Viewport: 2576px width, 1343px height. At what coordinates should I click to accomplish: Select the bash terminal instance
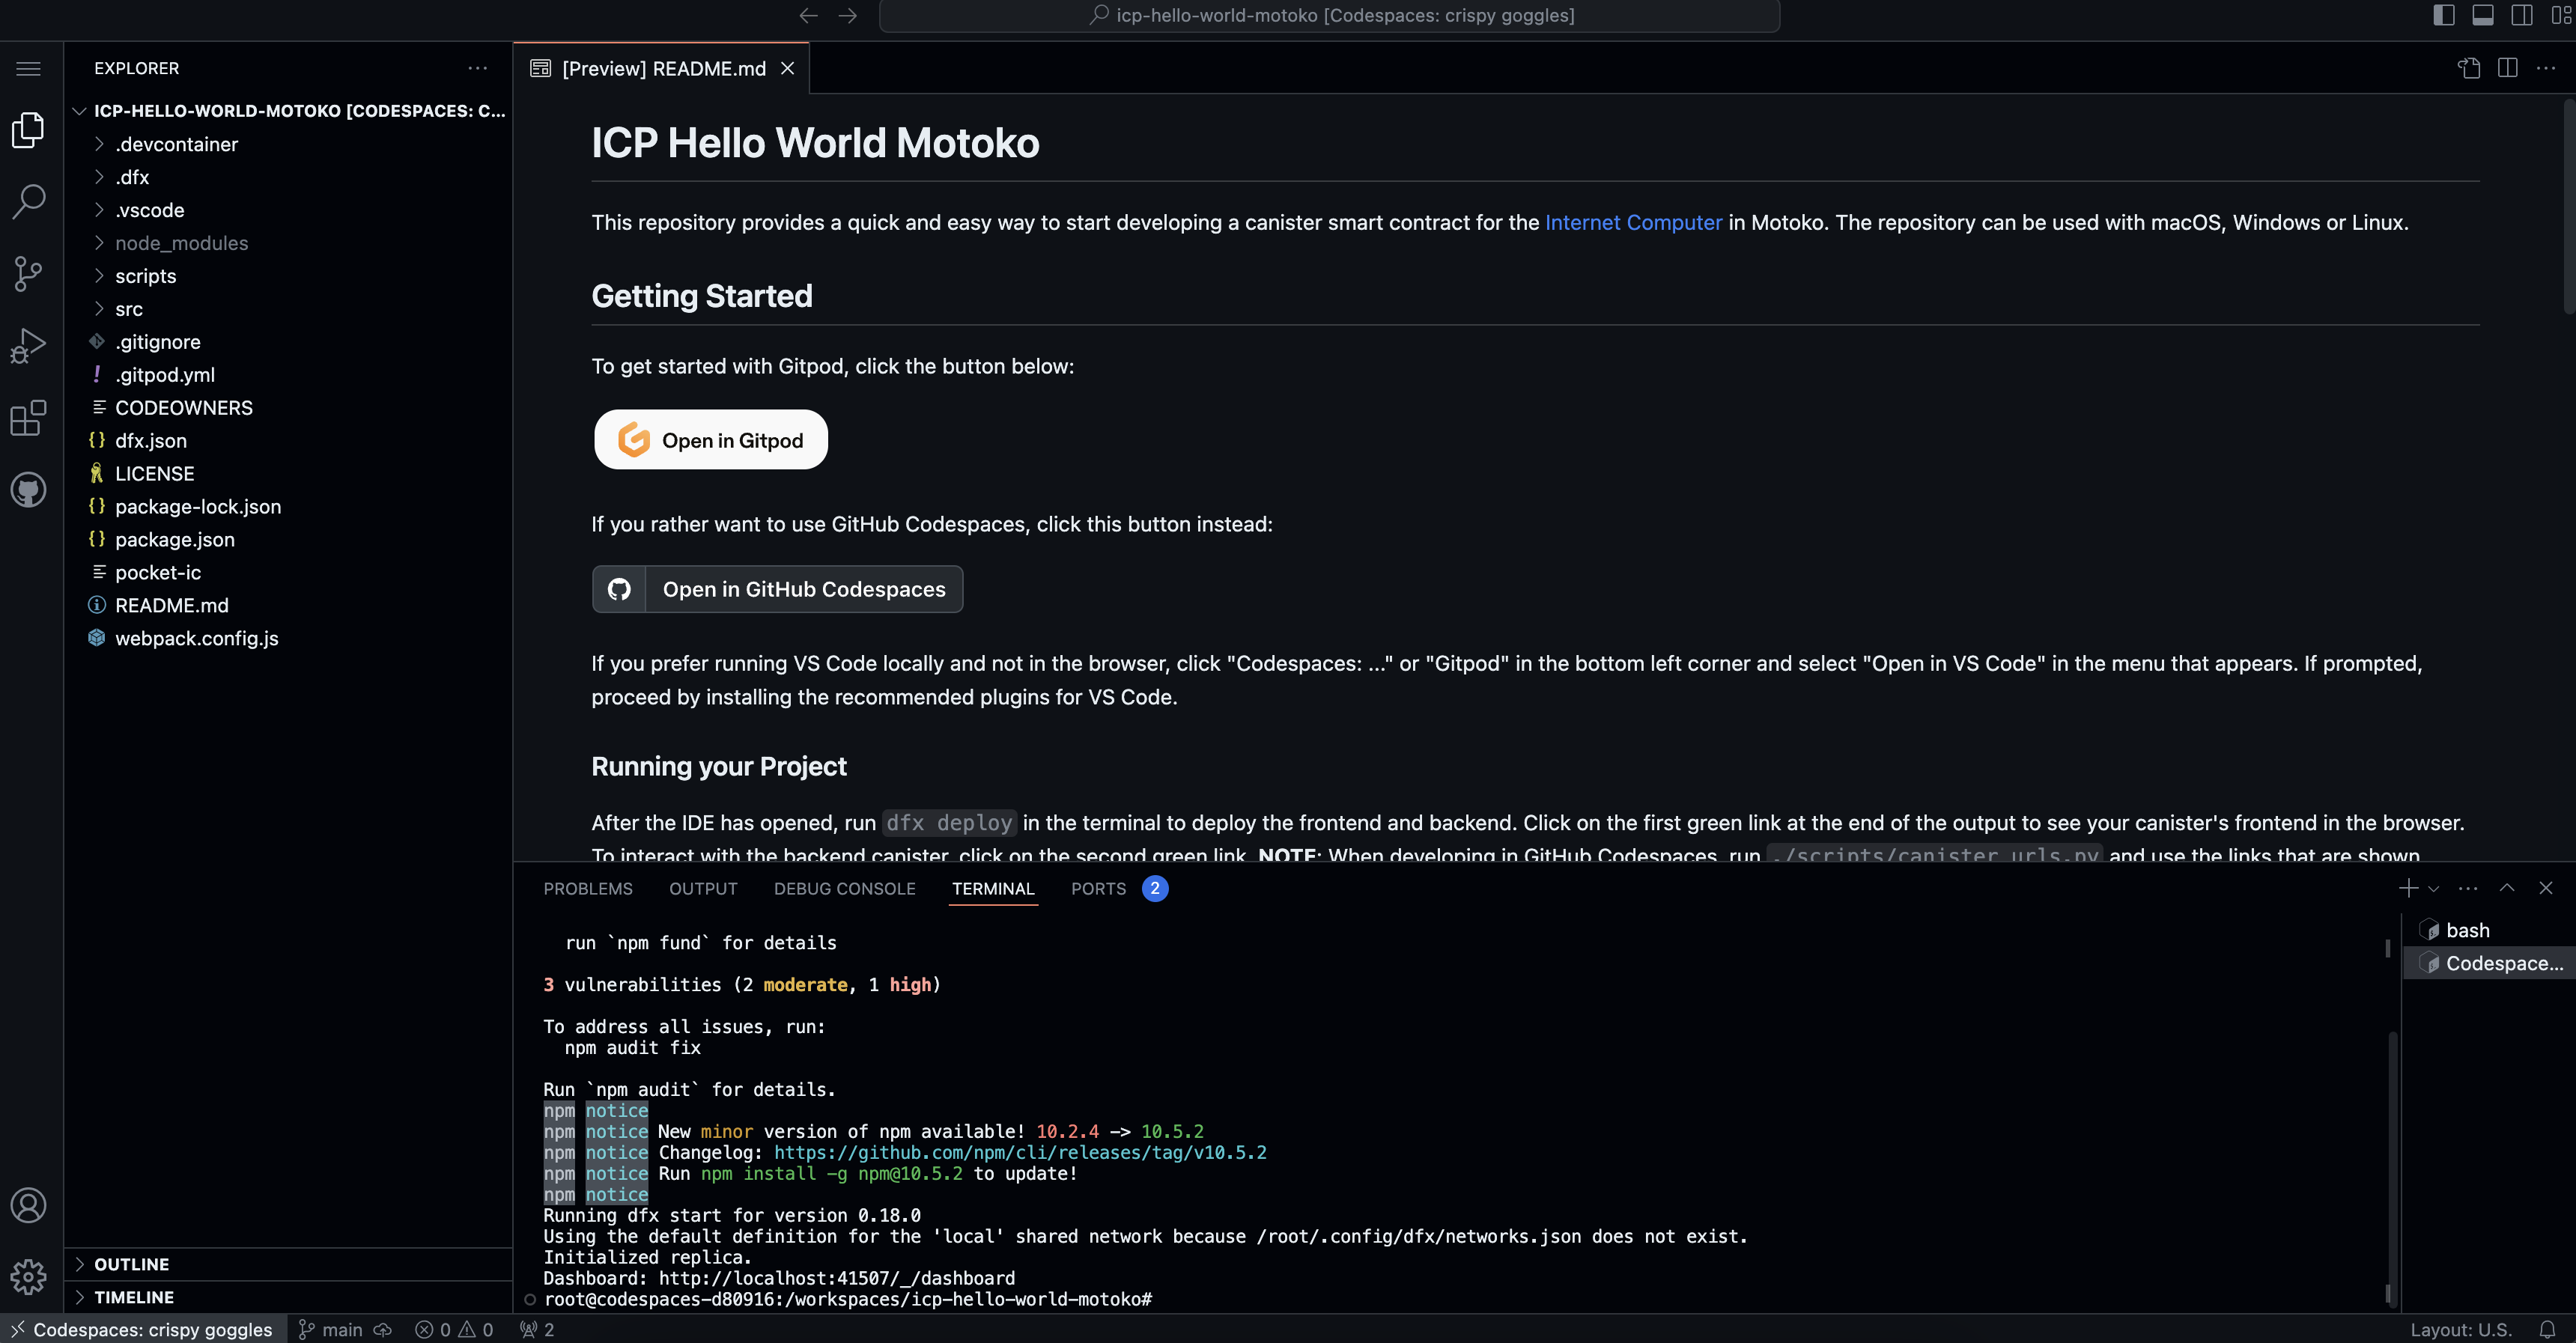(2489, 930)
